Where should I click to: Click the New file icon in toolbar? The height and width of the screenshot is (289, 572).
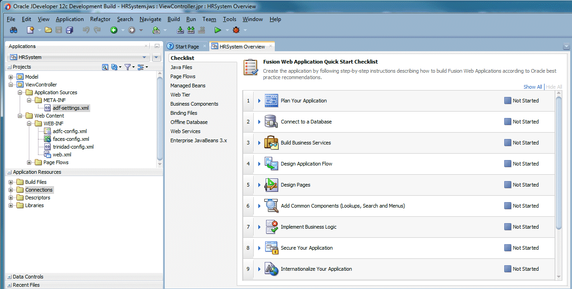30,30
